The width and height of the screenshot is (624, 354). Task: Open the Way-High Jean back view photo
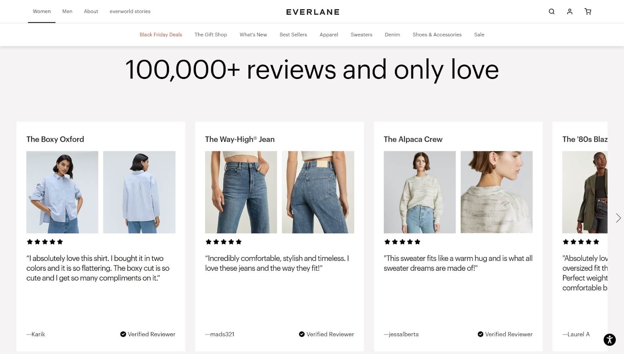(318, 192)
